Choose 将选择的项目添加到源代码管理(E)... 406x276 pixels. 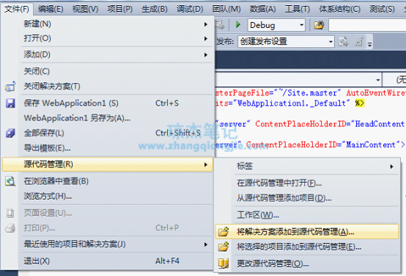(x=307, y=247)
